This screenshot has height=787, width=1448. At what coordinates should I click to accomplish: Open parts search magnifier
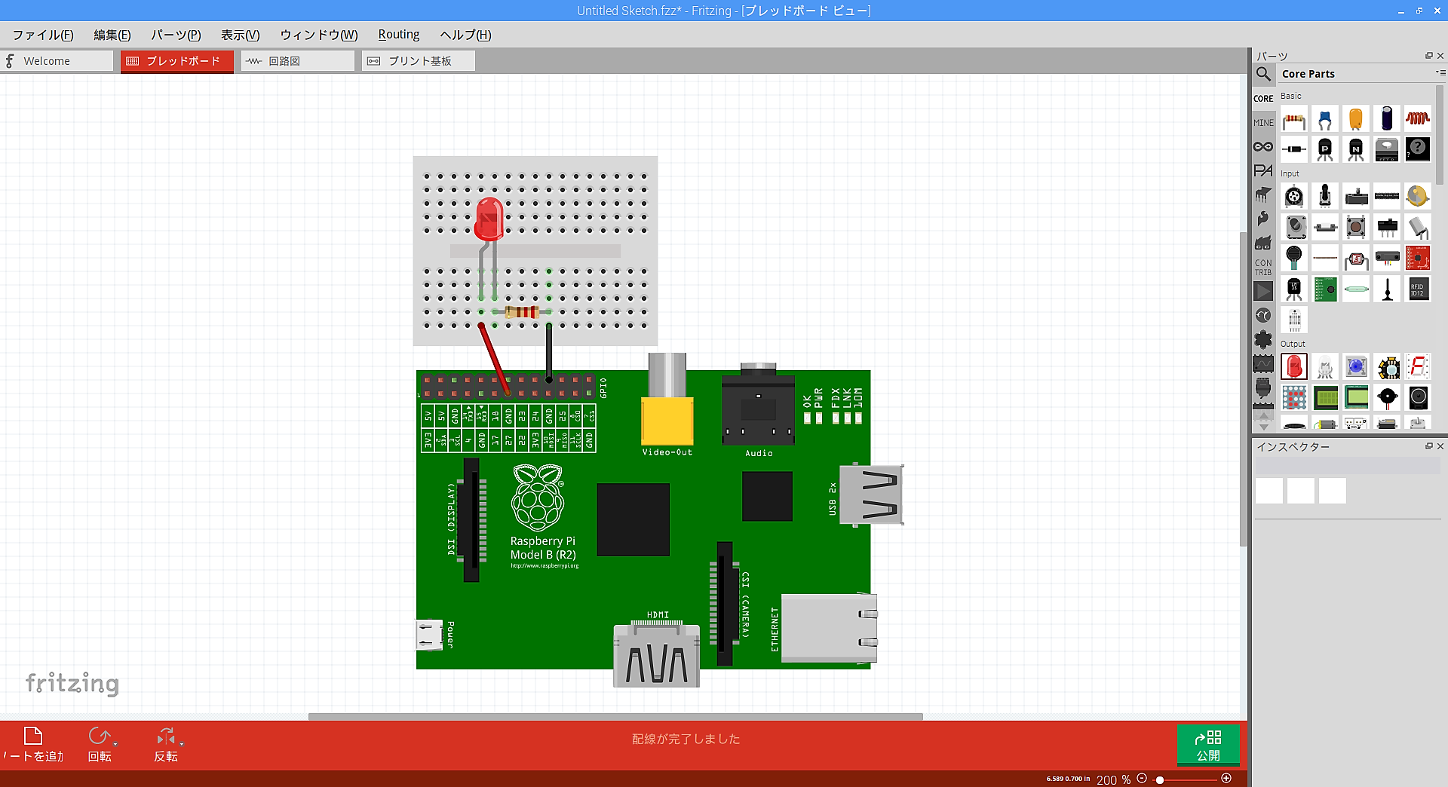pos(1263,74)
